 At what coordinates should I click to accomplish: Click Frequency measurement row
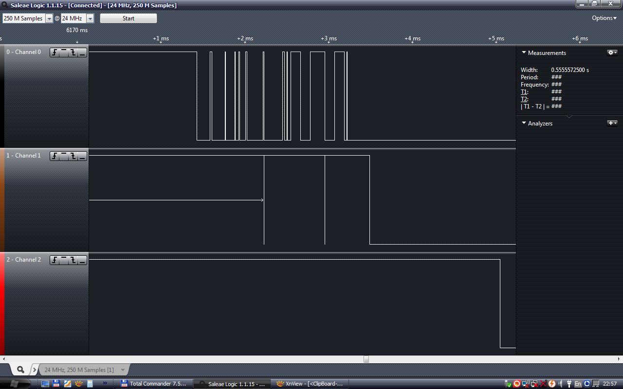tap(541, 85)
